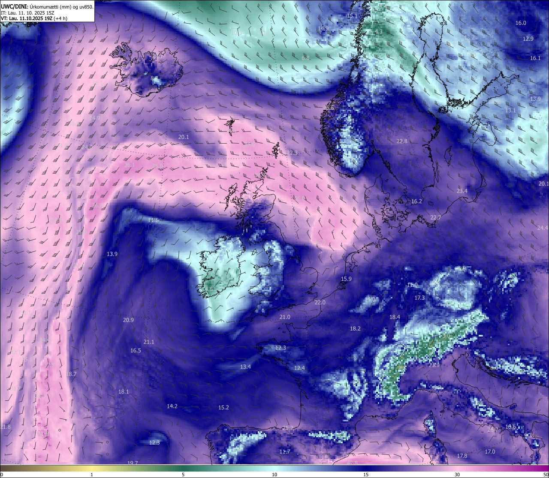Click the map value 16.5

pos(136,351)
